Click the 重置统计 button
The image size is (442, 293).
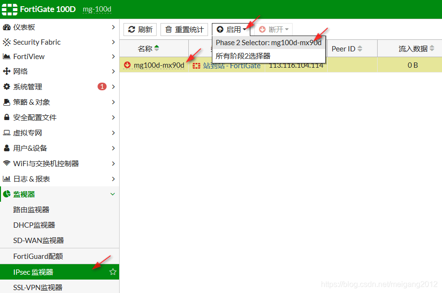point(184,29)
